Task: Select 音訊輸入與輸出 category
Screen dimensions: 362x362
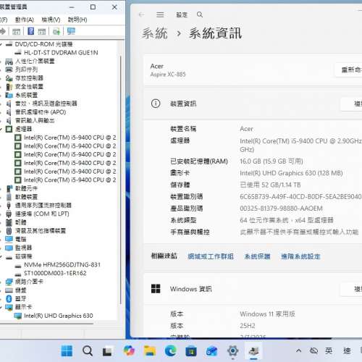Action: (35, 120)
